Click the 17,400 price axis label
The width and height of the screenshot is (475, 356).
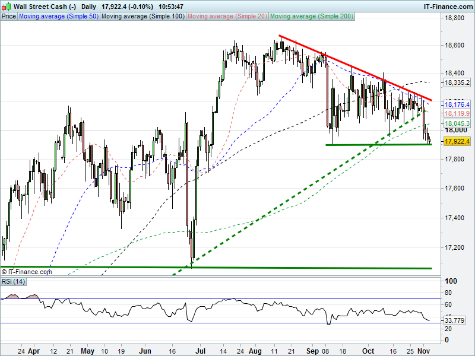[x=454, y=218]
